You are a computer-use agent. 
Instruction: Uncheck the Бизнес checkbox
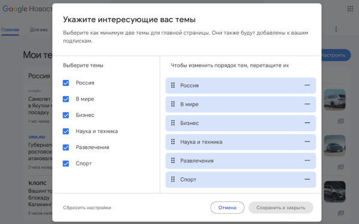(x=66, y=115)
